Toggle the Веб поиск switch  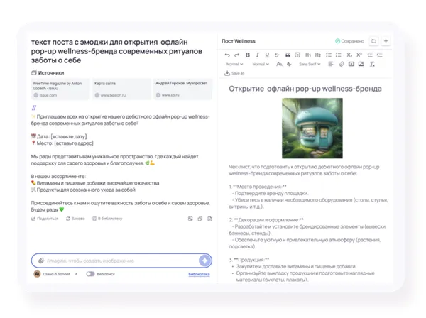coord(90,274)
